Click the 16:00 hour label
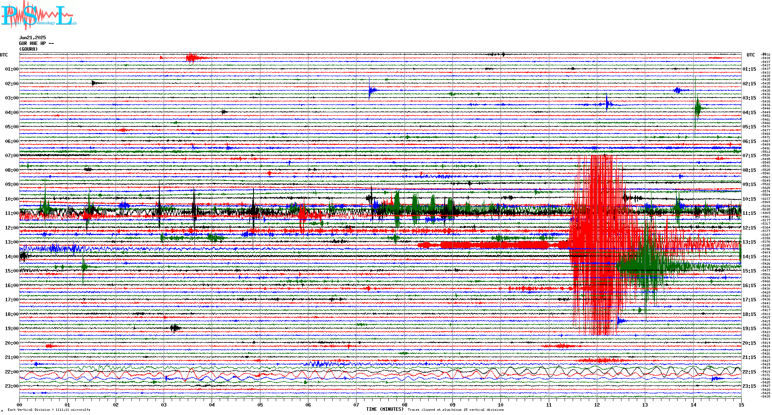Screen dimensions: 772x415 [x=12, y=286]
